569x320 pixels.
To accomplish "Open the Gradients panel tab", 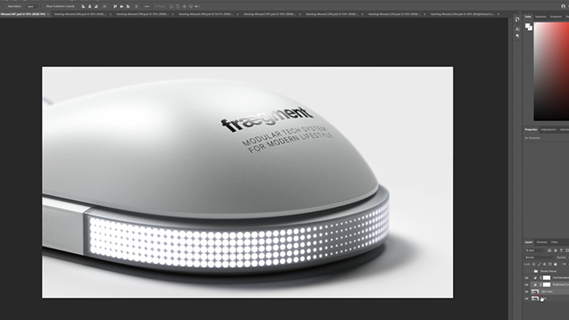I will 556,17.
